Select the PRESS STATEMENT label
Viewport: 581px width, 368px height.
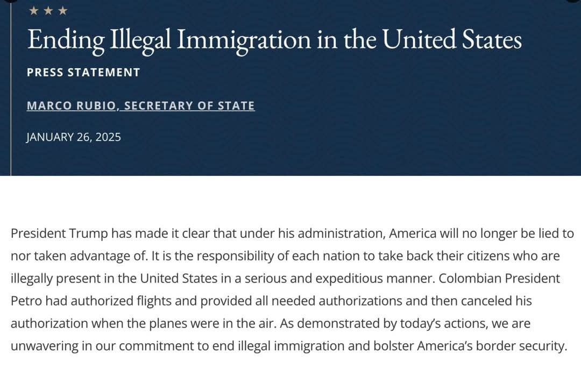[x=83, y=72]
